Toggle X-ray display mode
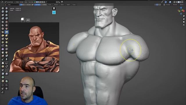The width and height of the screenshot is (186, 105). (174, 2)
